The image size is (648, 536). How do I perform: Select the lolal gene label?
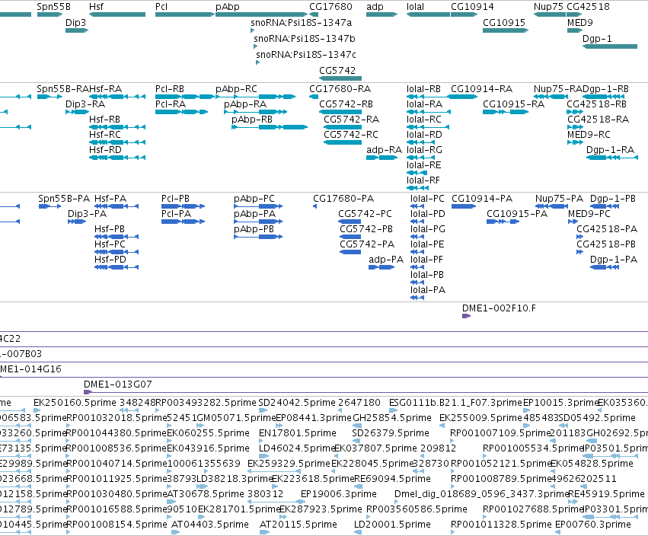click(x=415, y=7)
